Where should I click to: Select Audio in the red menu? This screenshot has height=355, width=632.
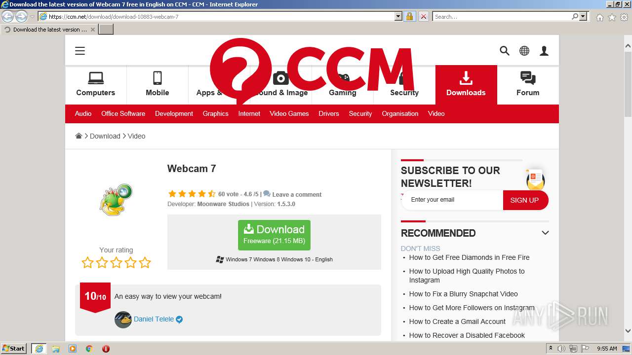tap(83, 113)
